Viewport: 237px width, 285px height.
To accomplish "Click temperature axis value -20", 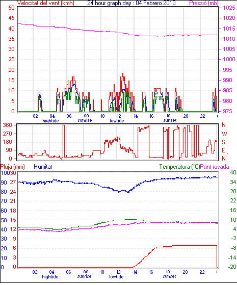I will coord(232,267).
